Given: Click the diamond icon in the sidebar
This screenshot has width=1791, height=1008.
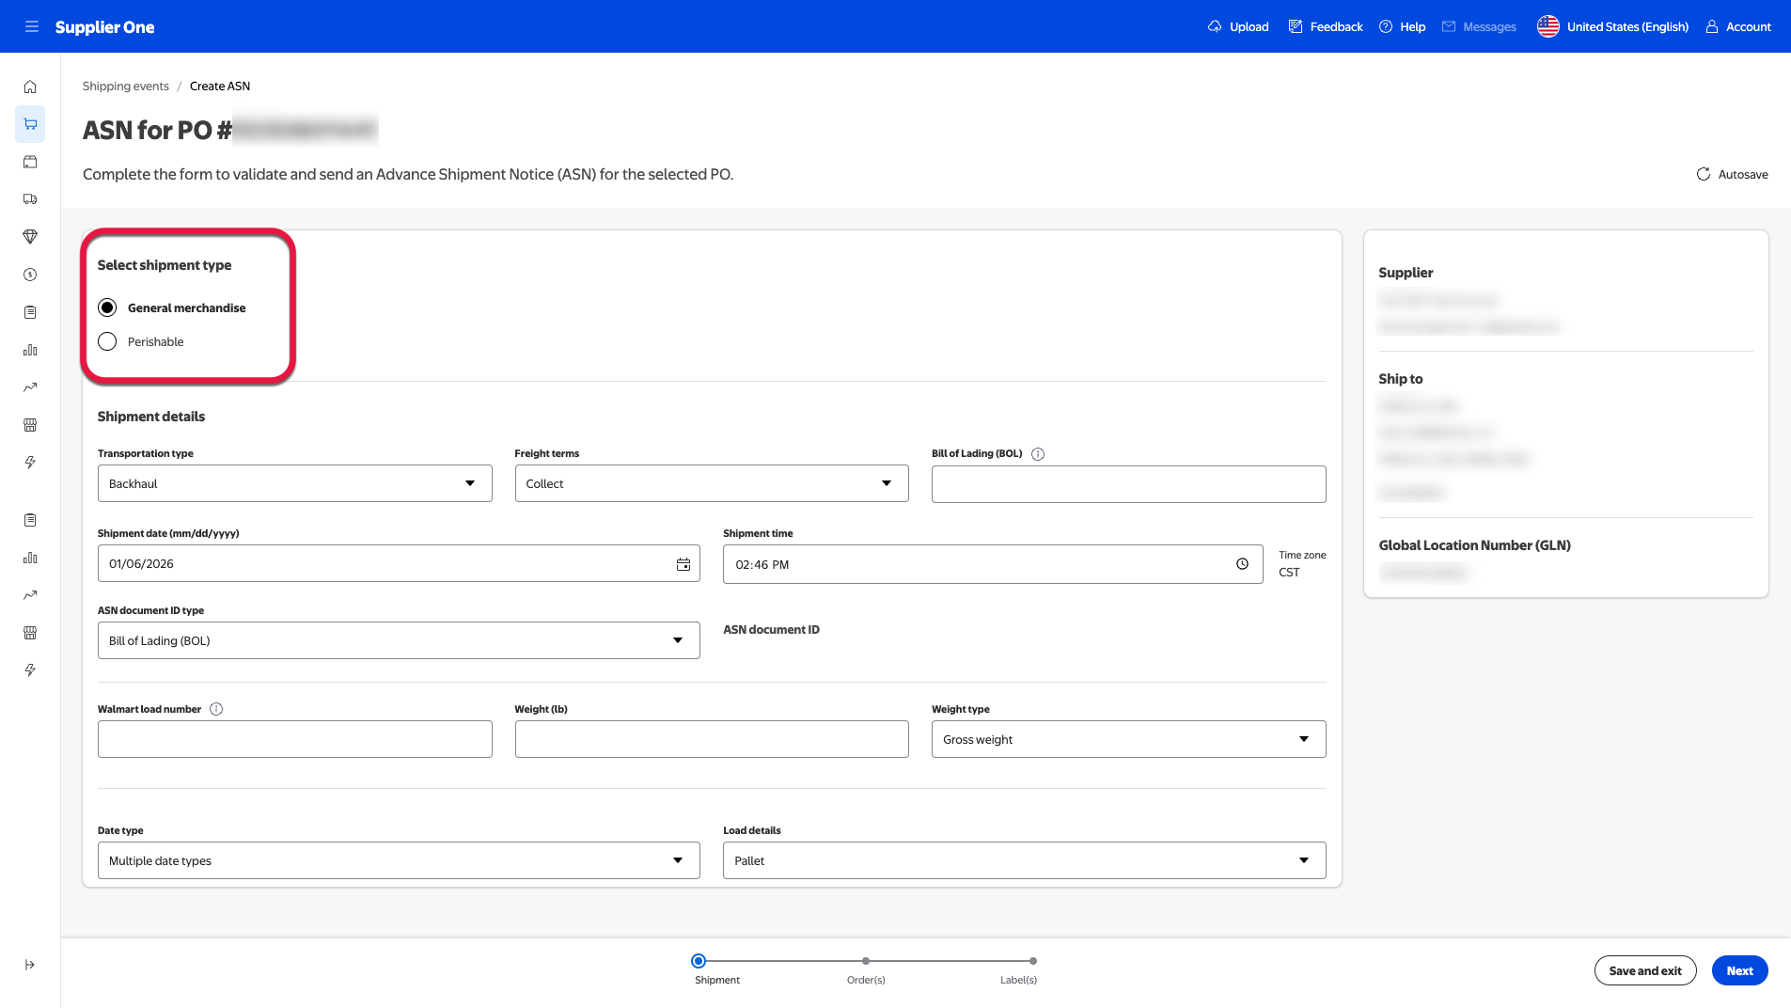Looking at the screenshot, I should pos(30,237).
